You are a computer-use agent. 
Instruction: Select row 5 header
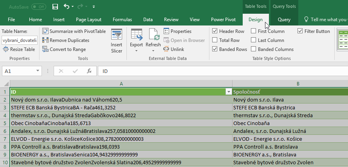click(5, 123)
